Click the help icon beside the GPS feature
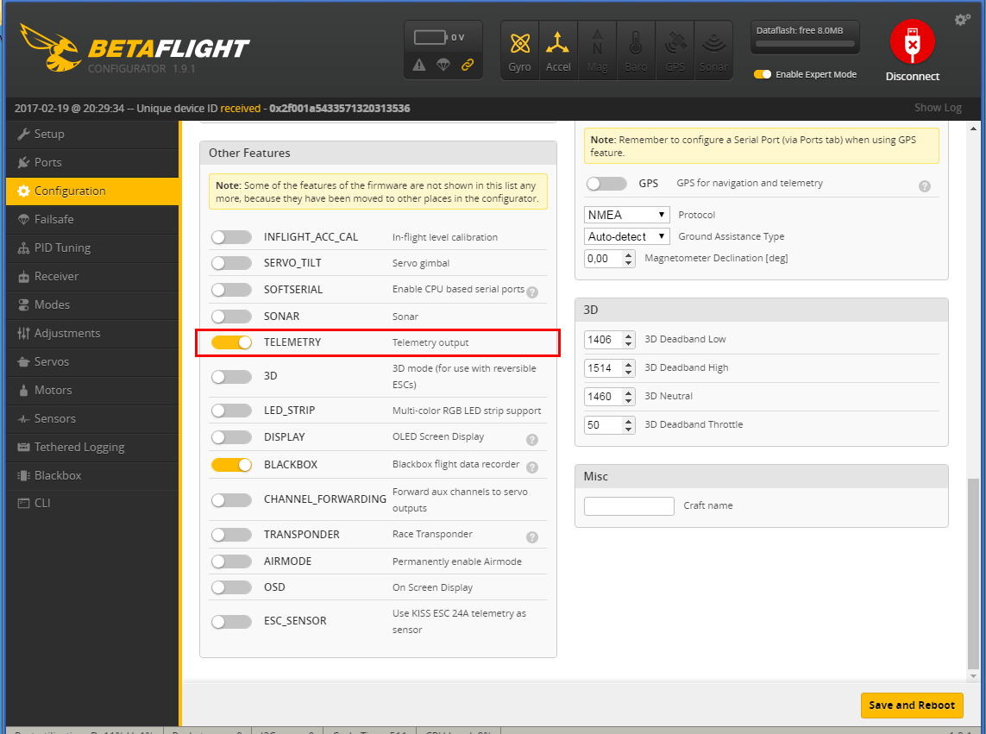The width and height of the screenshot is (986, 734). tap(925, 185)
